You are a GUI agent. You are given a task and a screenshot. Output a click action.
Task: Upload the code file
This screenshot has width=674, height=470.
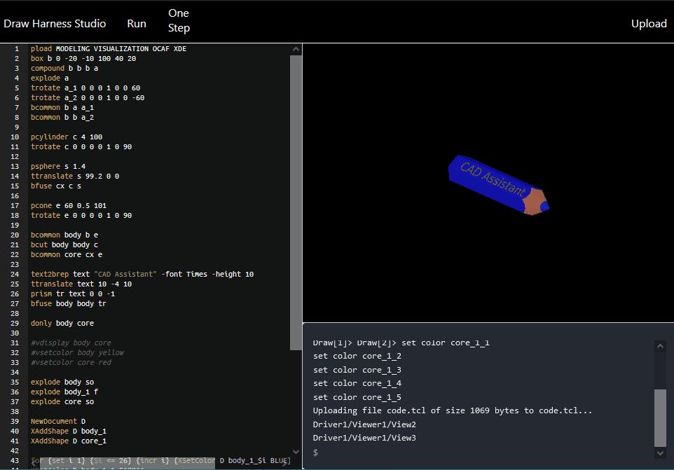click(x=648, y=23)
